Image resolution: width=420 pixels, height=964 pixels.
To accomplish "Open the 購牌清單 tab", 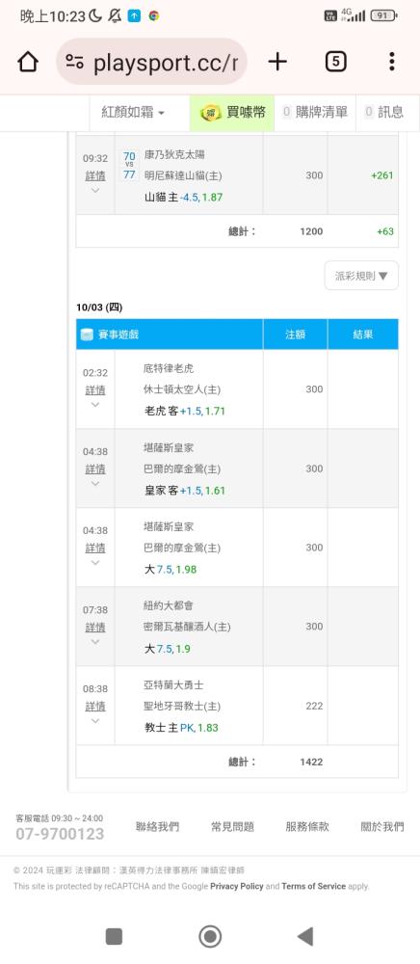I will point(315,112).
